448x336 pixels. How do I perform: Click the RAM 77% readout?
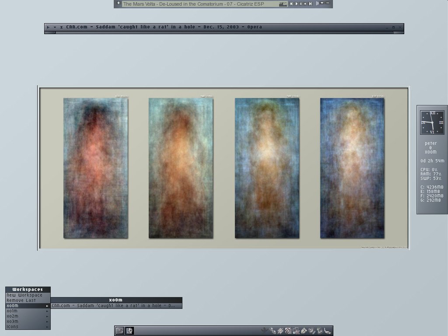(x=431, y=174)
